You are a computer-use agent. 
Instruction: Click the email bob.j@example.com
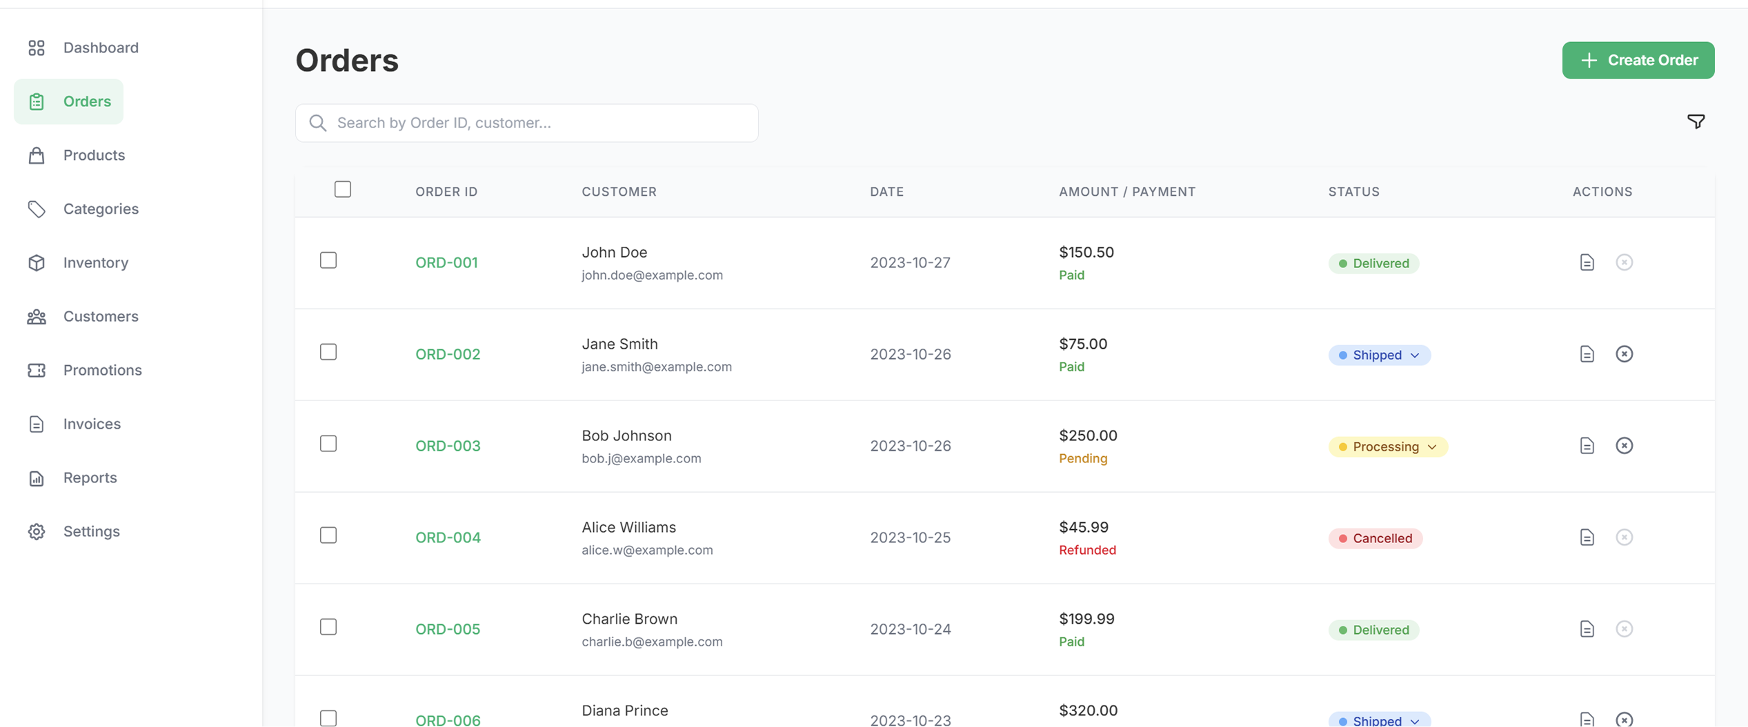click(641, 458)
